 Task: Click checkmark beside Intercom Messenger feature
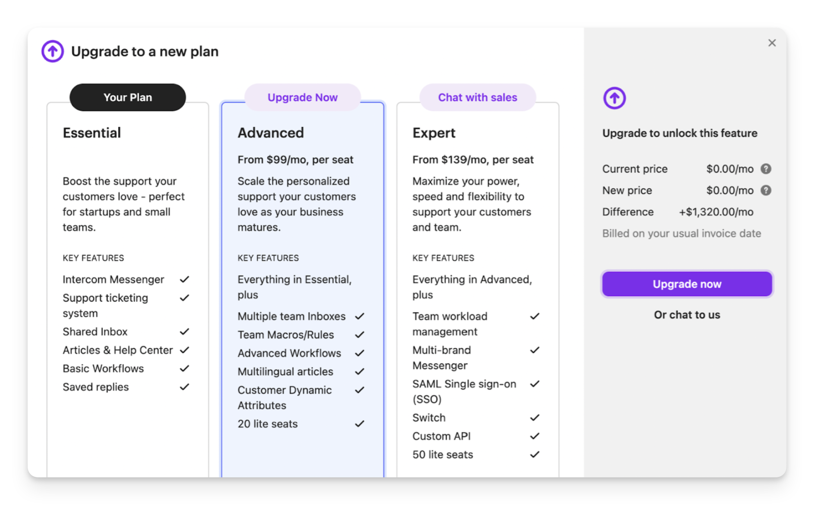point(184,279)
